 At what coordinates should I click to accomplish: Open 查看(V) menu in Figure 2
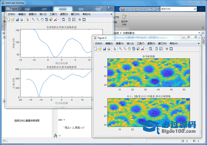[x=120, y=43]
